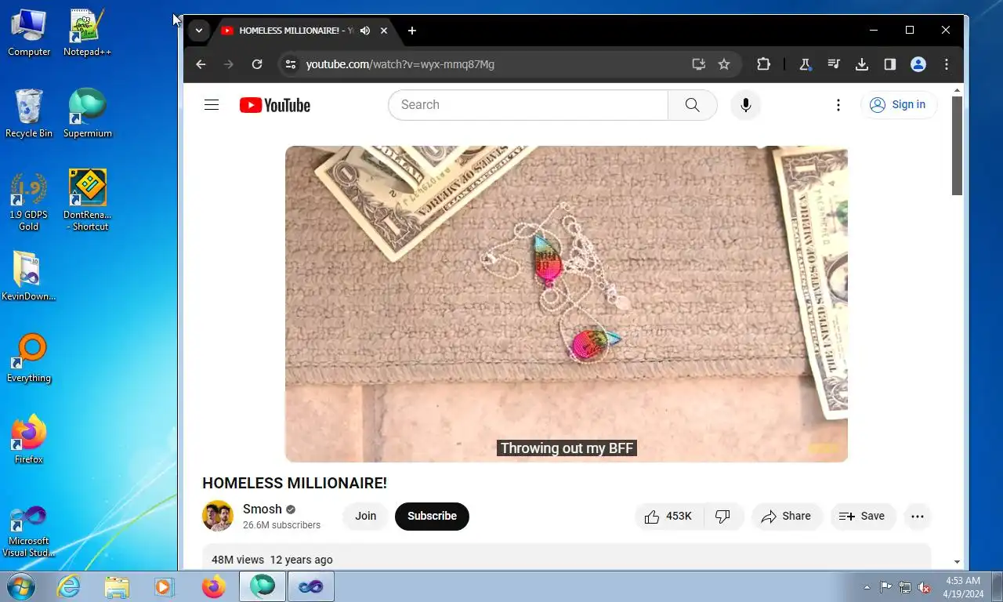This screenshot has height=602, width=1003.
Task: Mute the tab using the speaker icon
Action: tap(365, 31)
